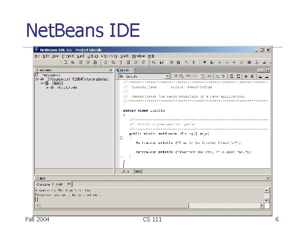Click the output pane scroll-down arrow
305x229 pixels.
[266, 200]
